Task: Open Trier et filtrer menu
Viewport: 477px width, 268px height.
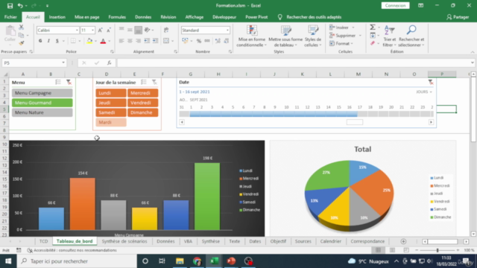Action: pyautogui.click(x=389, y=36)
